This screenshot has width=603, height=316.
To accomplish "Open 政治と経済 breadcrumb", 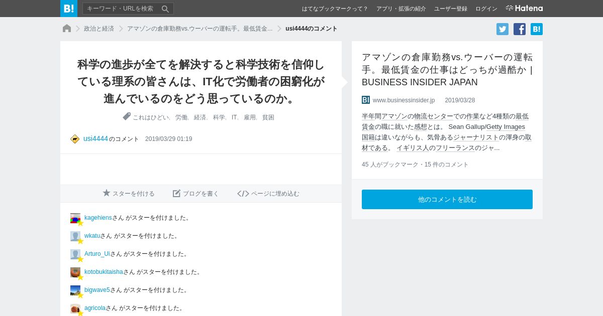I will point(99,29).
